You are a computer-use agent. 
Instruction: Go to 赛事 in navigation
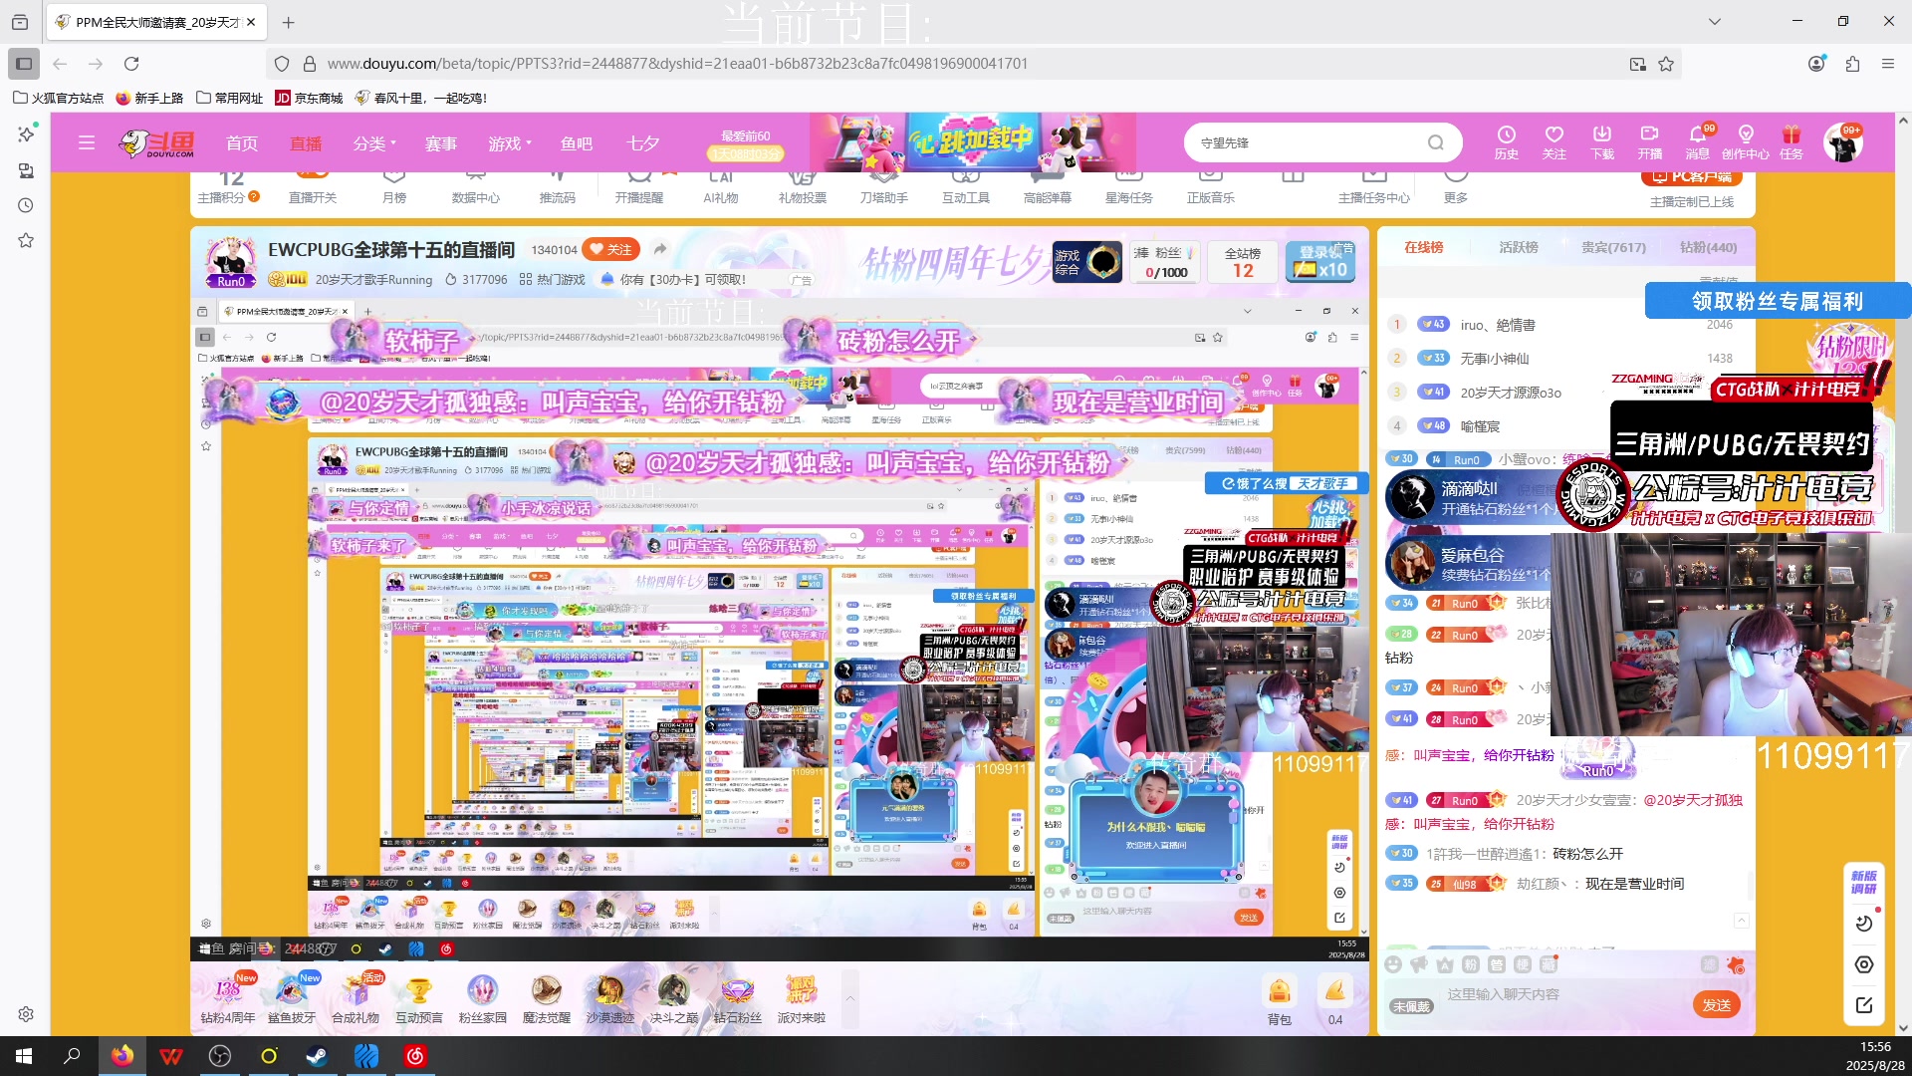[x=441, y=143]
